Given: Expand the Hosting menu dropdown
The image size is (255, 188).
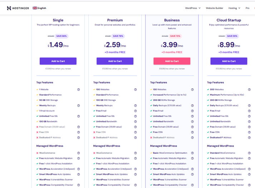Looking at the screenshot, I should 234,8.
